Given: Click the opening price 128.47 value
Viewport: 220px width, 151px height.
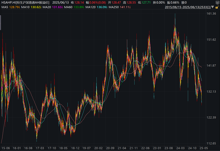Looking at the screenshot, I should point(116,2).
